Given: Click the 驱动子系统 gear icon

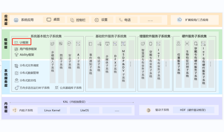Looking at the screenshot, I should [x=149, y=110].
